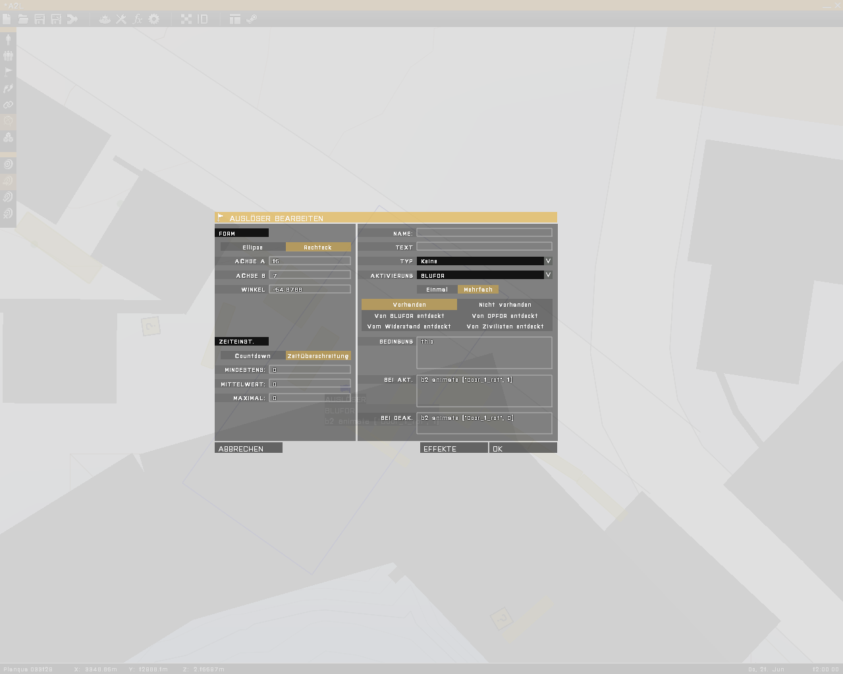Select Ellipse shape option
Viewport: 843px width, 674px height.
253,247
